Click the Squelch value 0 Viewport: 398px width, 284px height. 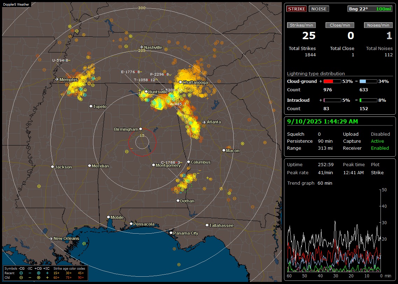319,134
